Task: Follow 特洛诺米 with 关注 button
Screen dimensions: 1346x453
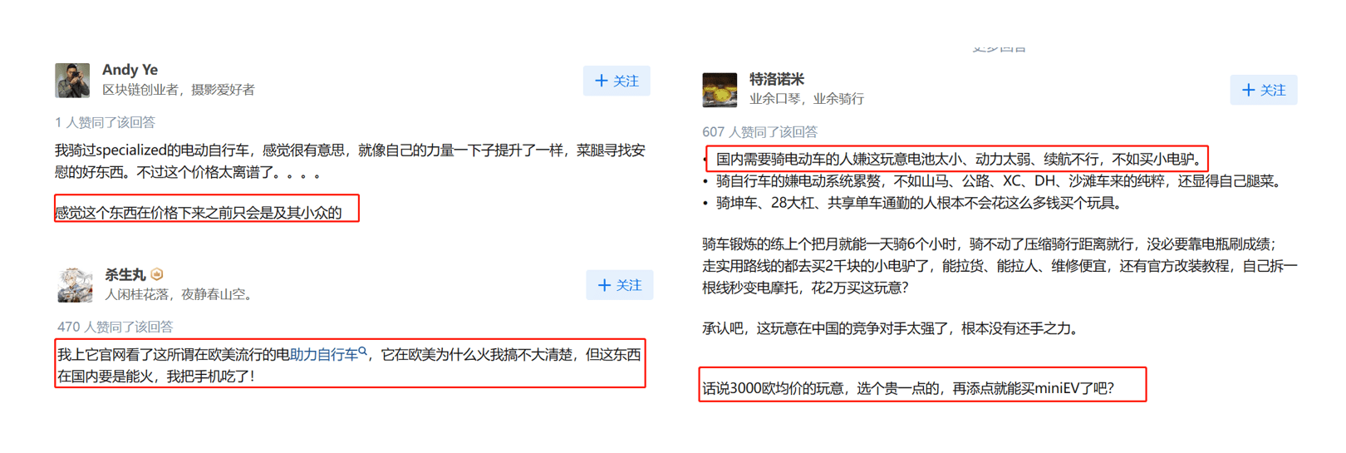Action: coord(1264,90)
